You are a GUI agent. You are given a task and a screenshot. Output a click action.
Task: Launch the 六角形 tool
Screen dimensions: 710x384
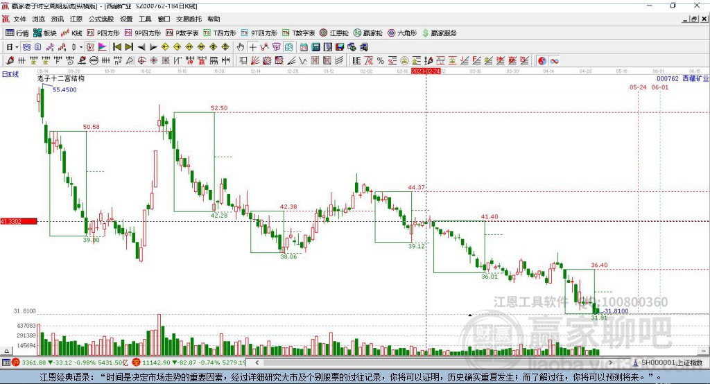point(402,33)
